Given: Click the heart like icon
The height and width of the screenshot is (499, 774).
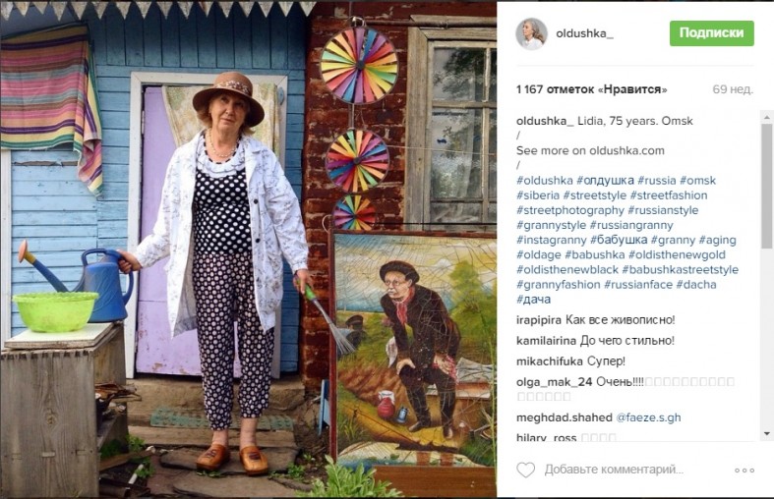Looking at the screenshot, I should pos(526,470).
